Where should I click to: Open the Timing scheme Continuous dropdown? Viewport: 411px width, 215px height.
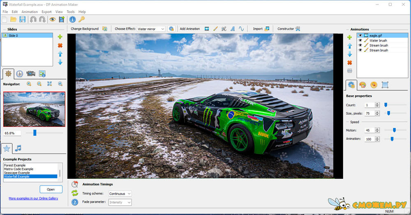click(120, 194)
